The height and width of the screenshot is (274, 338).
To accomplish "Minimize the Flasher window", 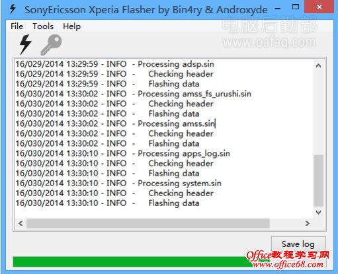I will coord(278,9).
